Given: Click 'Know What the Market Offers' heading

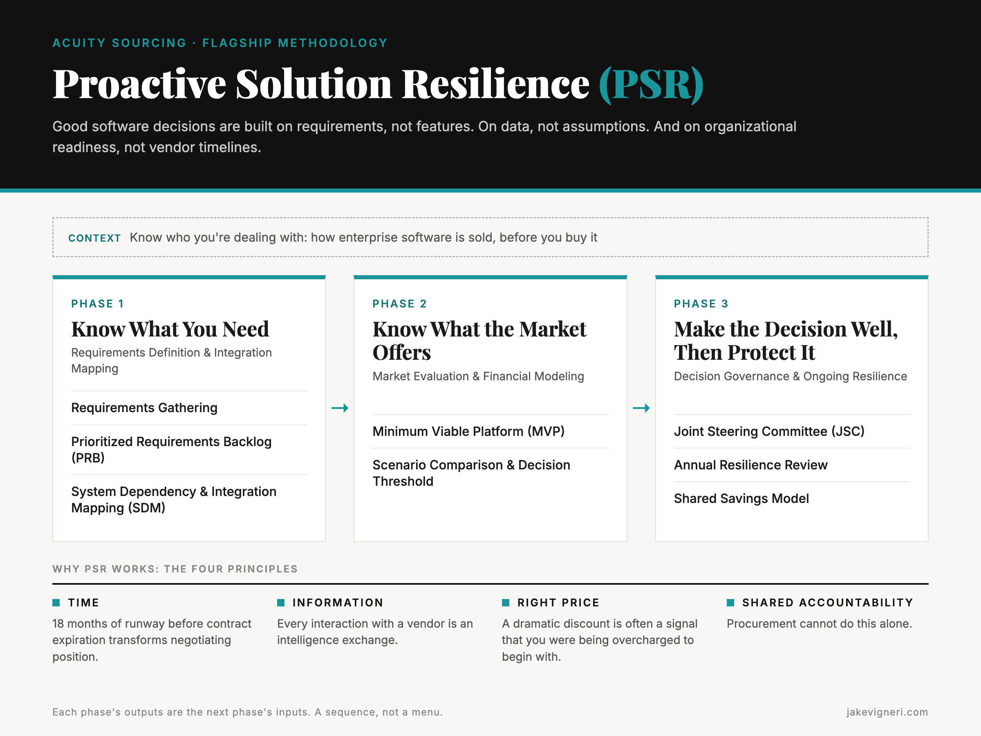Looking at the screenshot, I should (479, 341).
